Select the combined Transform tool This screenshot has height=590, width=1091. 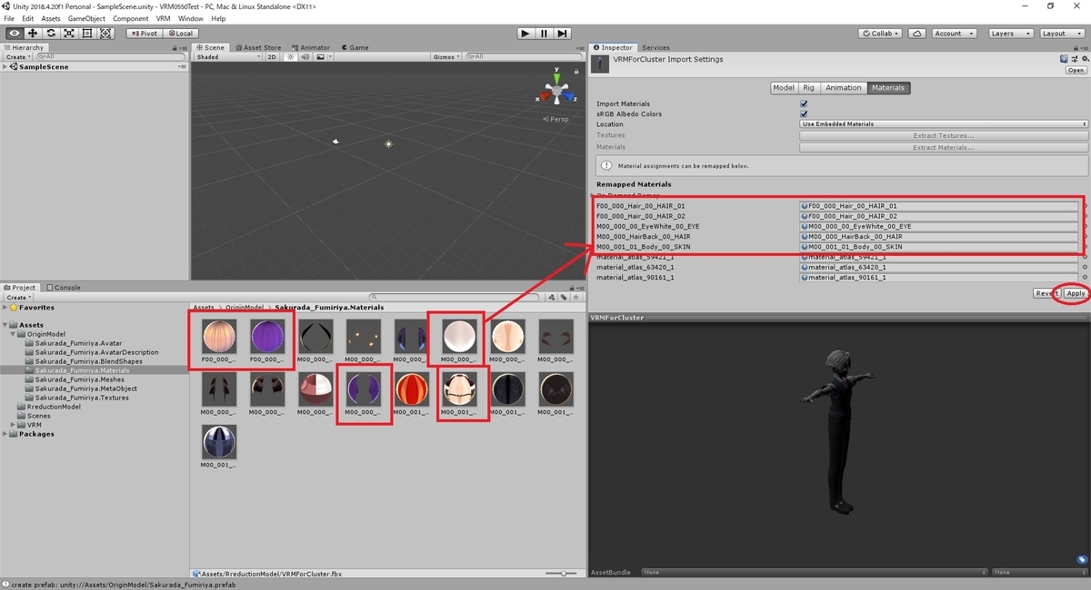(106, 34)
